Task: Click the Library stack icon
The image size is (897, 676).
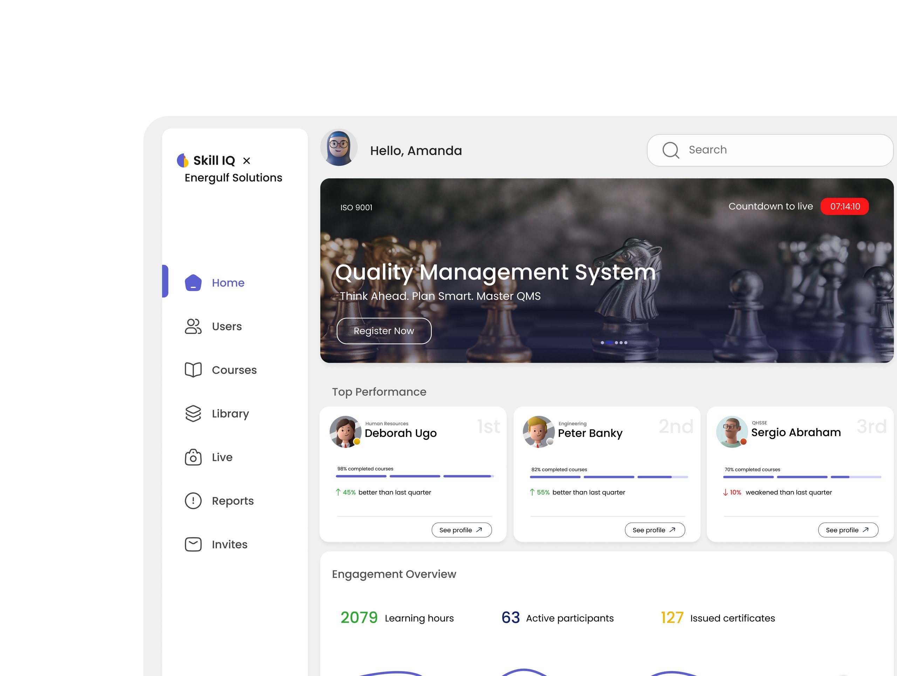Action: coord(193,413)
